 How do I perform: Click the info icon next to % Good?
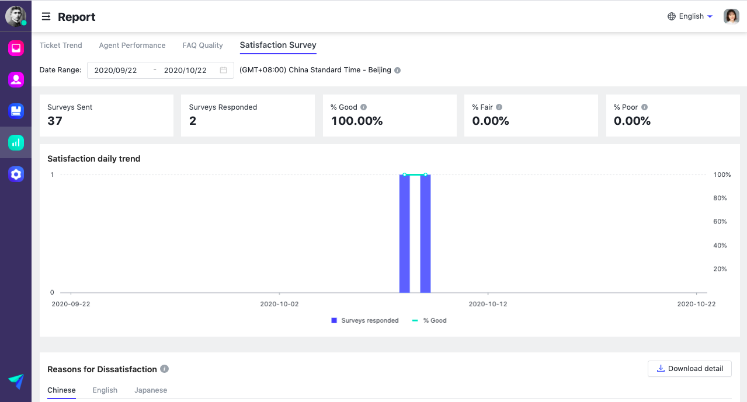[x=363, y=107]
